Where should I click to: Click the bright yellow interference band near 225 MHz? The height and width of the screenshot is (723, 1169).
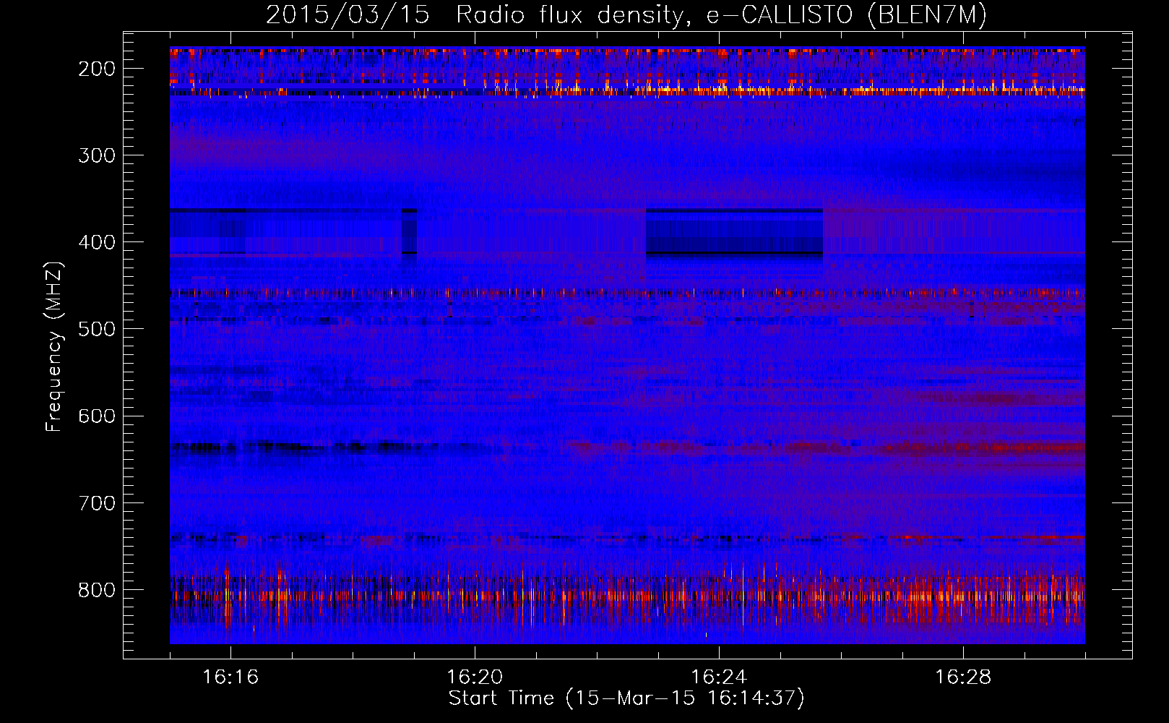(627, 91)
